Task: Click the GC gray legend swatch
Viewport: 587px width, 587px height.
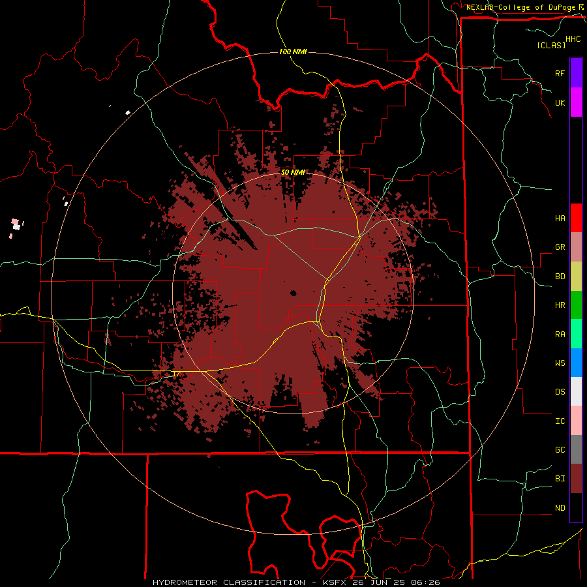Action: click(576, 449)
